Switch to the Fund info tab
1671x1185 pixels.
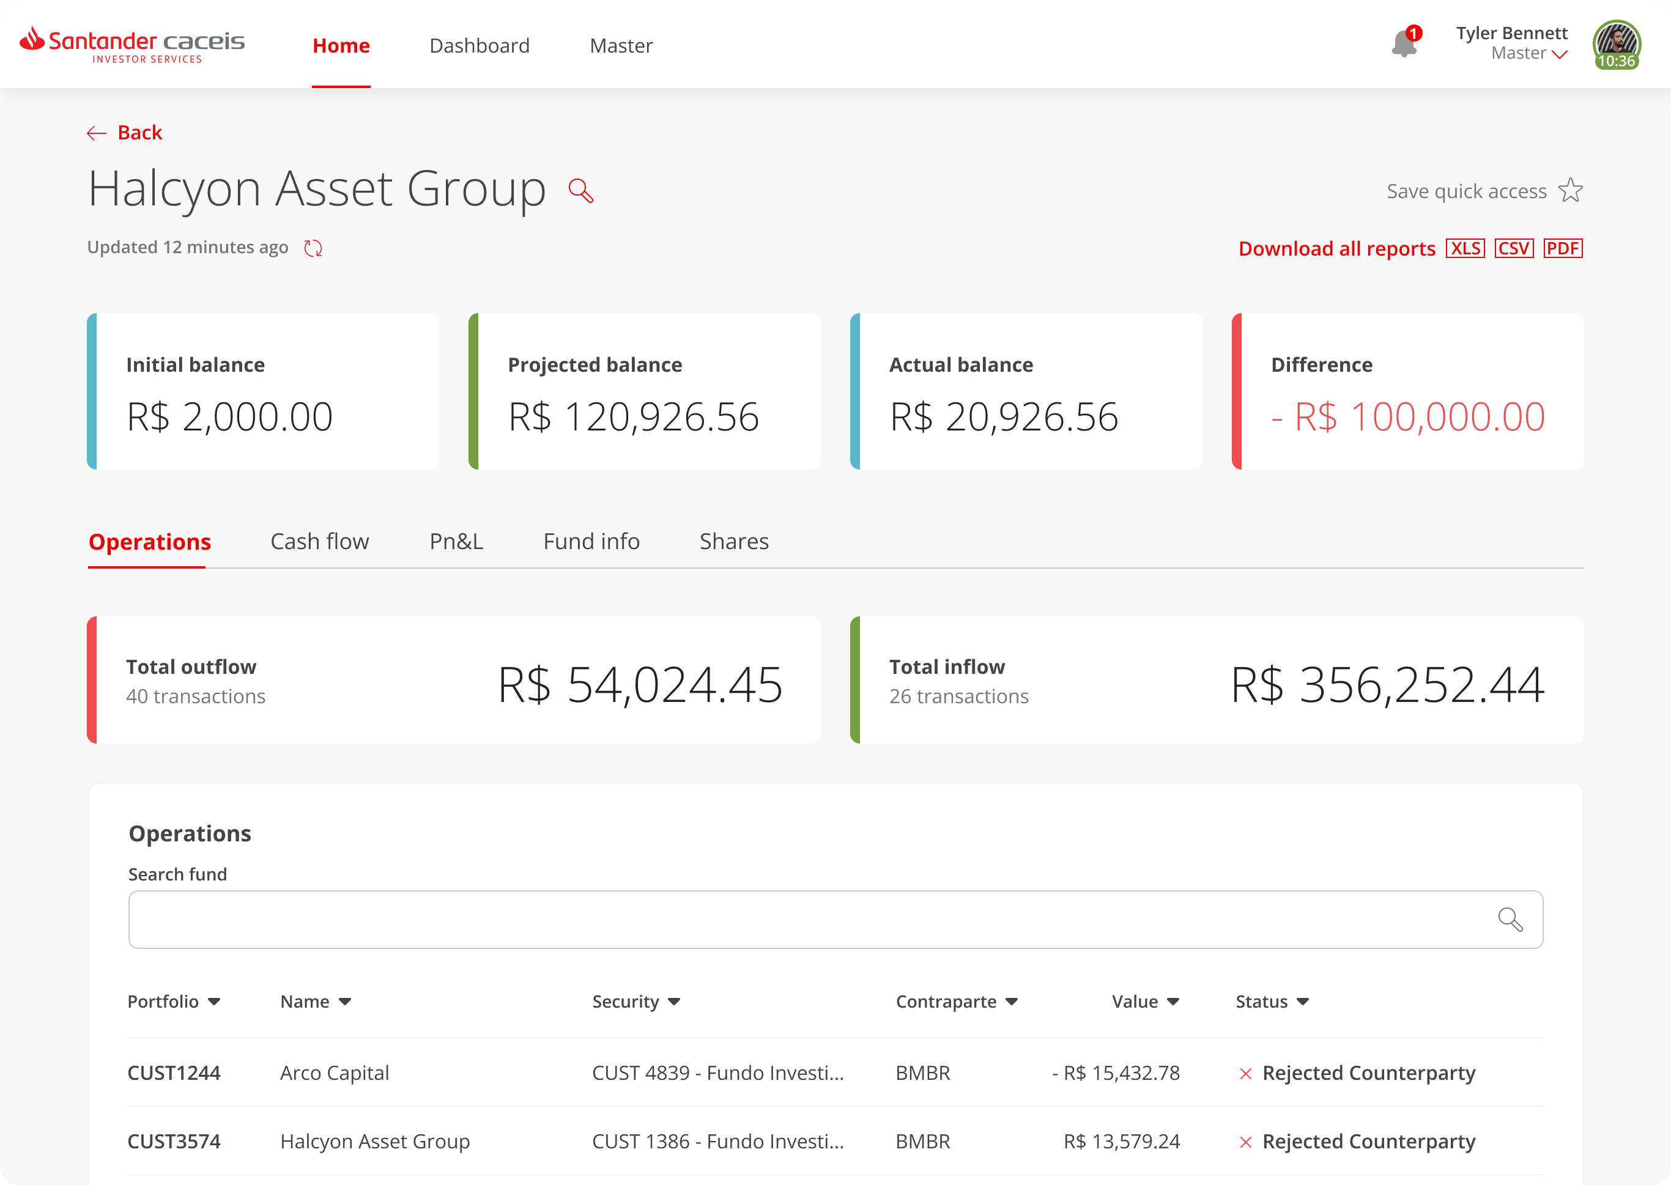591,541
